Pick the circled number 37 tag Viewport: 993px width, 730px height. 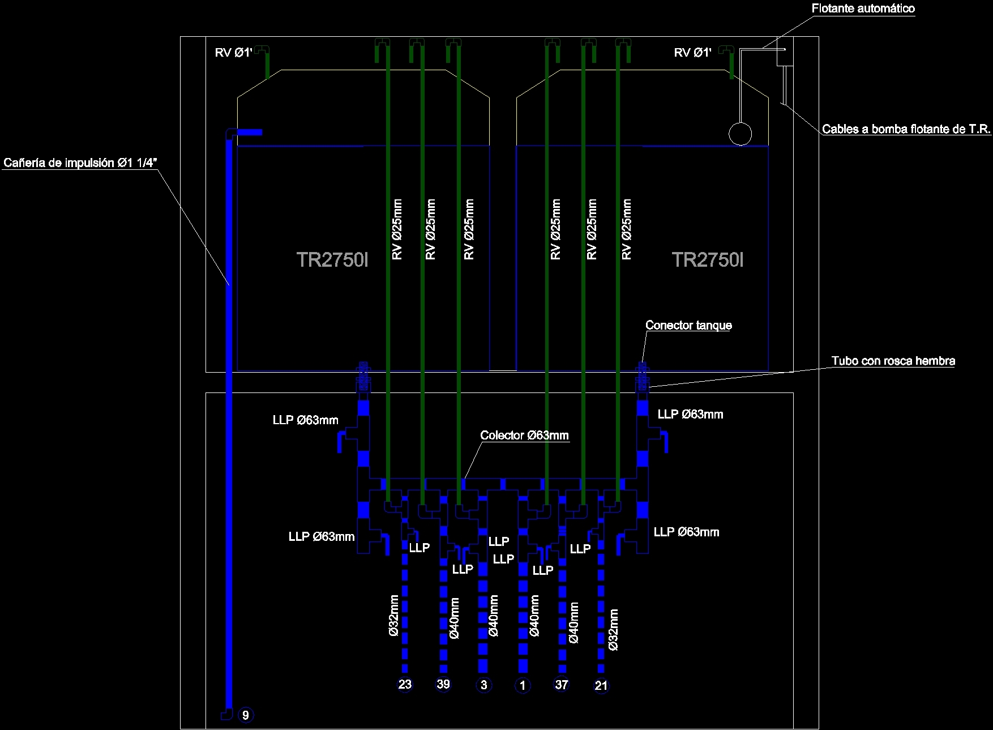561,685
